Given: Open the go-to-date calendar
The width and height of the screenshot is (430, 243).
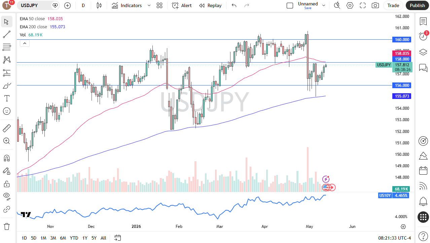Looking at the screenshot, I should (117, 238).
